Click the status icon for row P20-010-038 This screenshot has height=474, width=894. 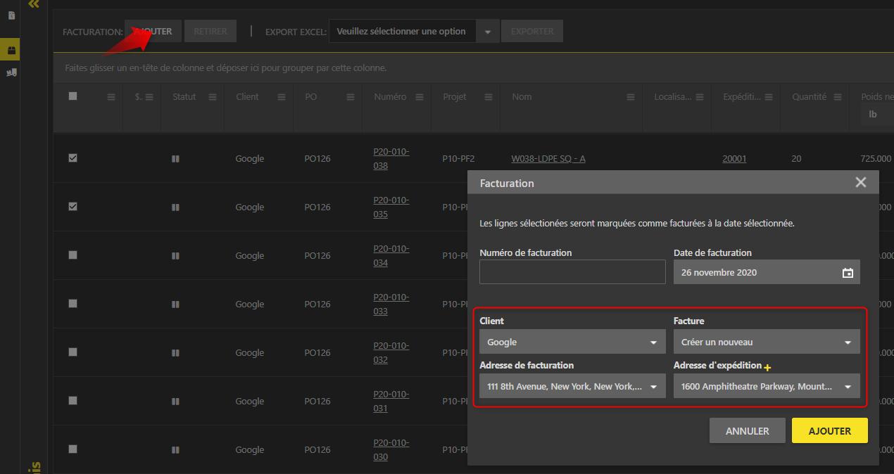[175, 159]
